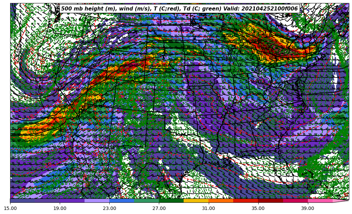The height and width of the screenshot is (214, 352).
Task: Click the 39.00 color bar tick label
Action: 308,208
